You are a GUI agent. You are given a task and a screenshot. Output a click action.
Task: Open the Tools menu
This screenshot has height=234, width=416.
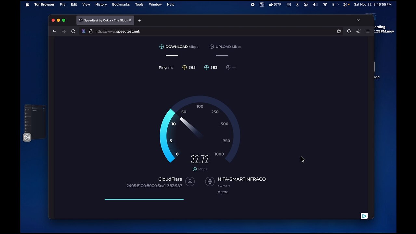[139, 5]
